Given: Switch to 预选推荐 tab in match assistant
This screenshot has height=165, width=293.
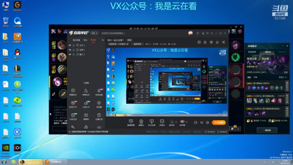Looking at the screenshot, I should coord(252,52).
